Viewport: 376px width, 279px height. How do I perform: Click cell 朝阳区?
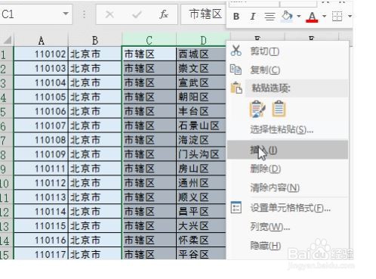(201, 97)
